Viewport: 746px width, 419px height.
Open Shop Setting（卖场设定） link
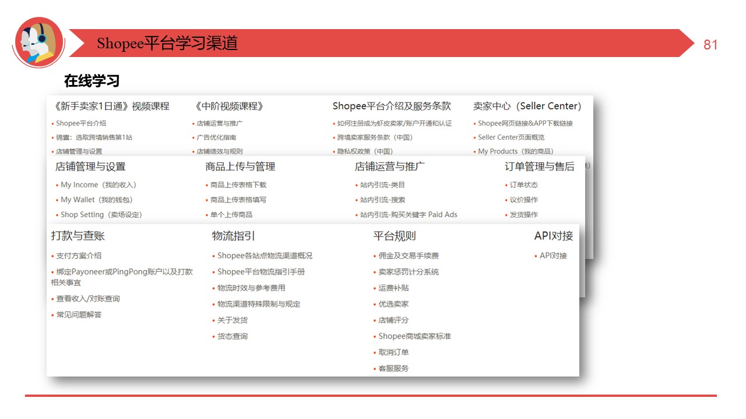tap(101, 215)
